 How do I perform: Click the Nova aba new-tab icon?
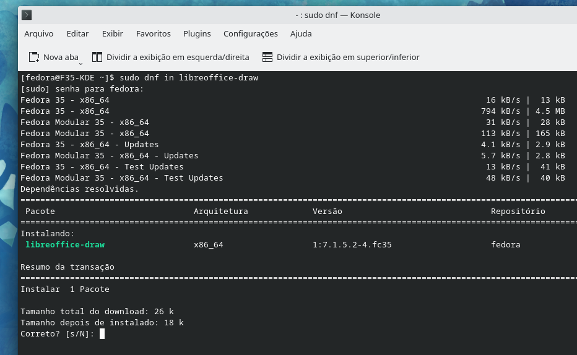34,57
